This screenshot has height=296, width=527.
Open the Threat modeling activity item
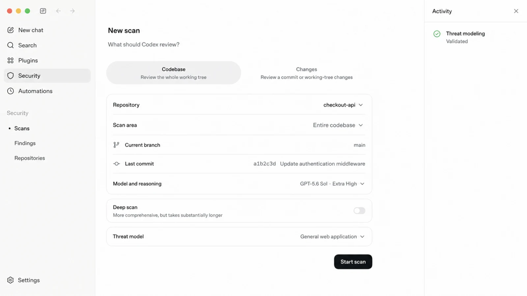(x=465, y=37)
